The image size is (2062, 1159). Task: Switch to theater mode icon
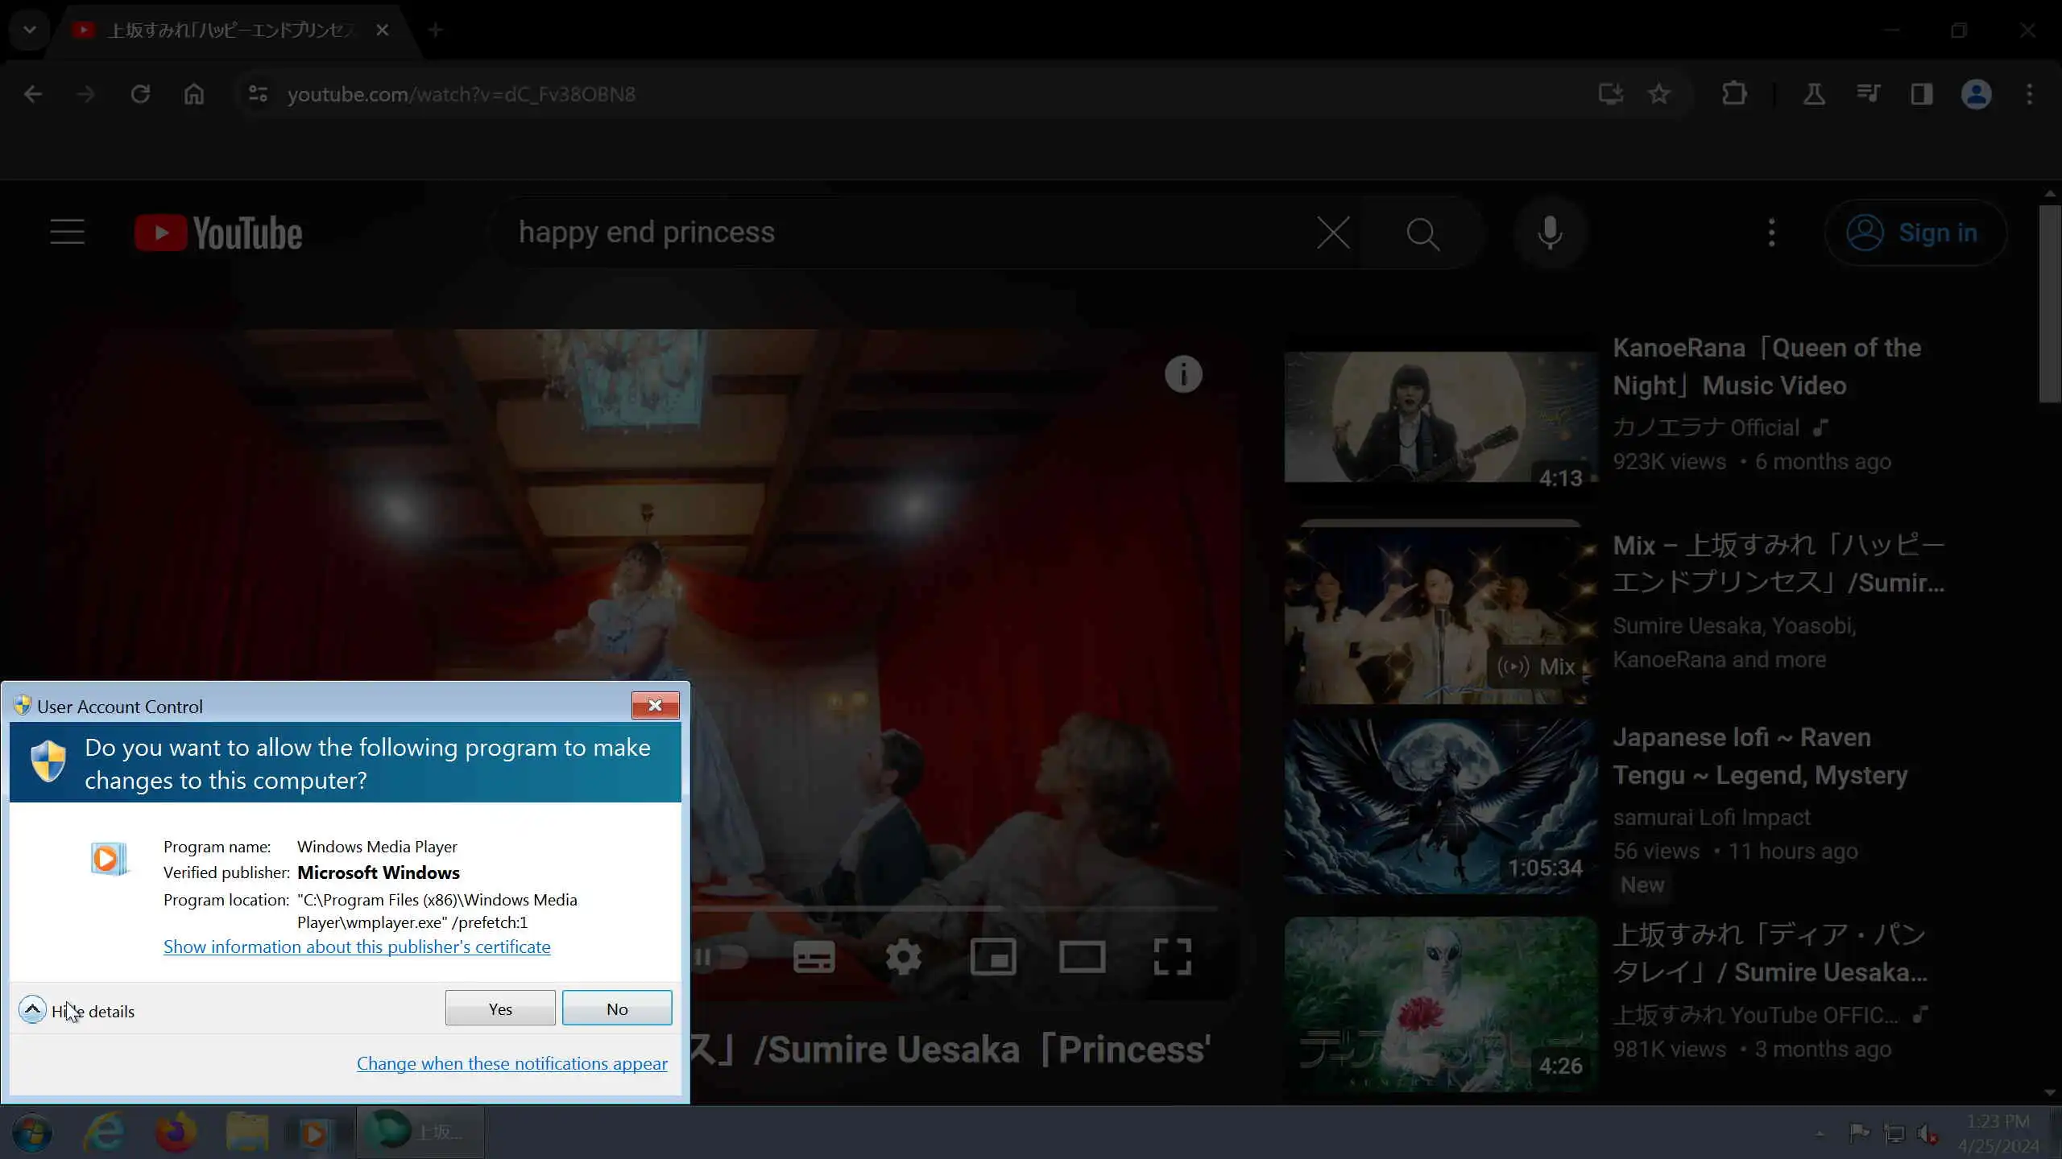(1082, 957)
